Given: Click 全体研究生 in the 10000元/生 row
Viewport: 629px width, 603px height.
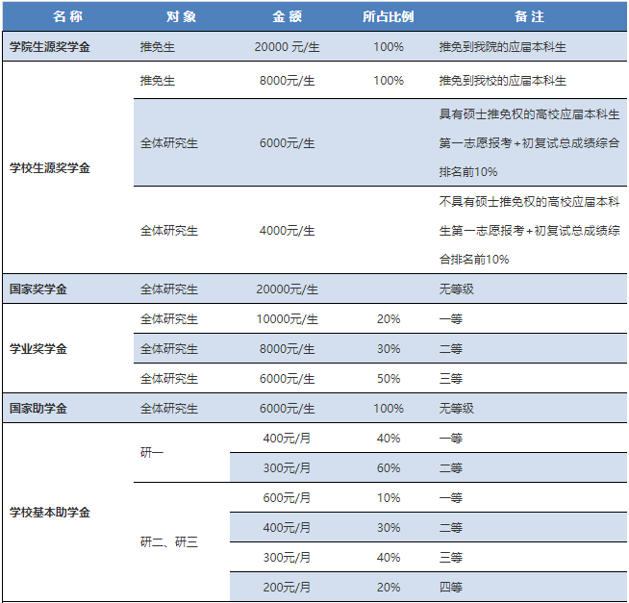Looking at the screenshot, I should point(169,319).
